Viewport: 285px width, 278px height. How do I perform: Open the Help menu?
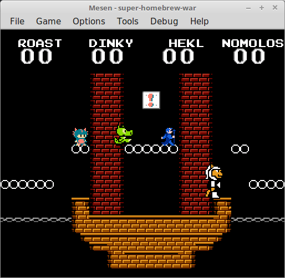[x=200, y=21]
